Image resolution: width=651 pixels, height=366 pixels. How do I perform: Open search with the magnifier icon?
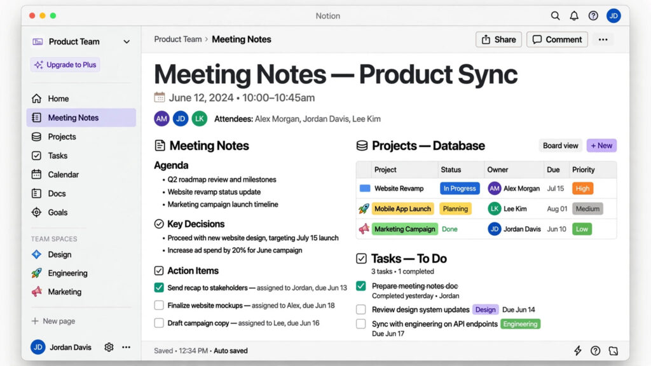pyautogui.click(x=555, y=16)
